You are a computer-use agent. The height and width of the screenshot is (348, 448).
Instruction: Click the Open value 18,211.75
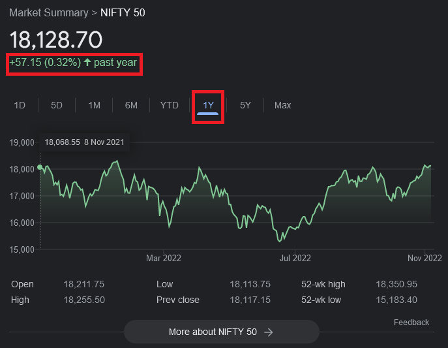(83, 284)
